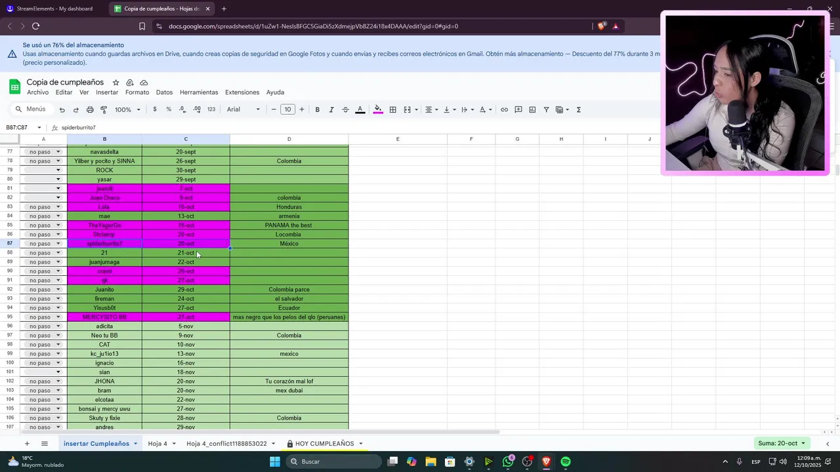
Task: Select cell with text 'PANAMA the best'
Action: pos(289,226)
